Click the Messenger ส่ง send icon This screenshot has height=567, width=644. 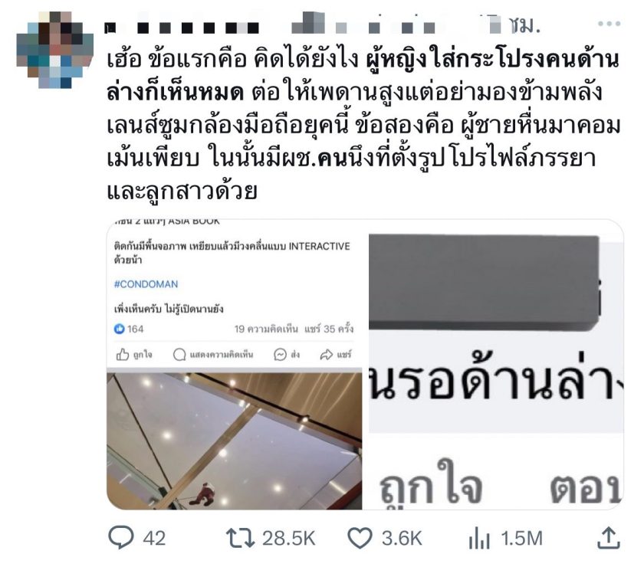(287, 354)
